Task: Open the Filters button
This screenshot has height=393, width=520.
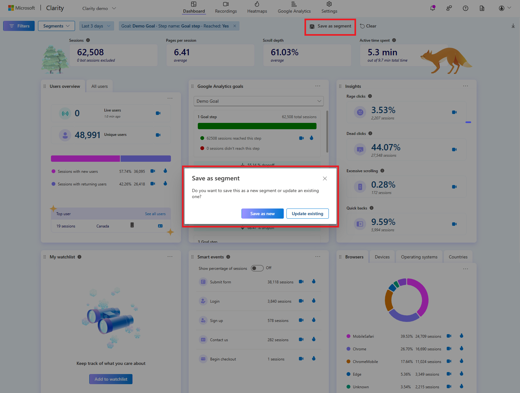Action: tap(19, 26)
